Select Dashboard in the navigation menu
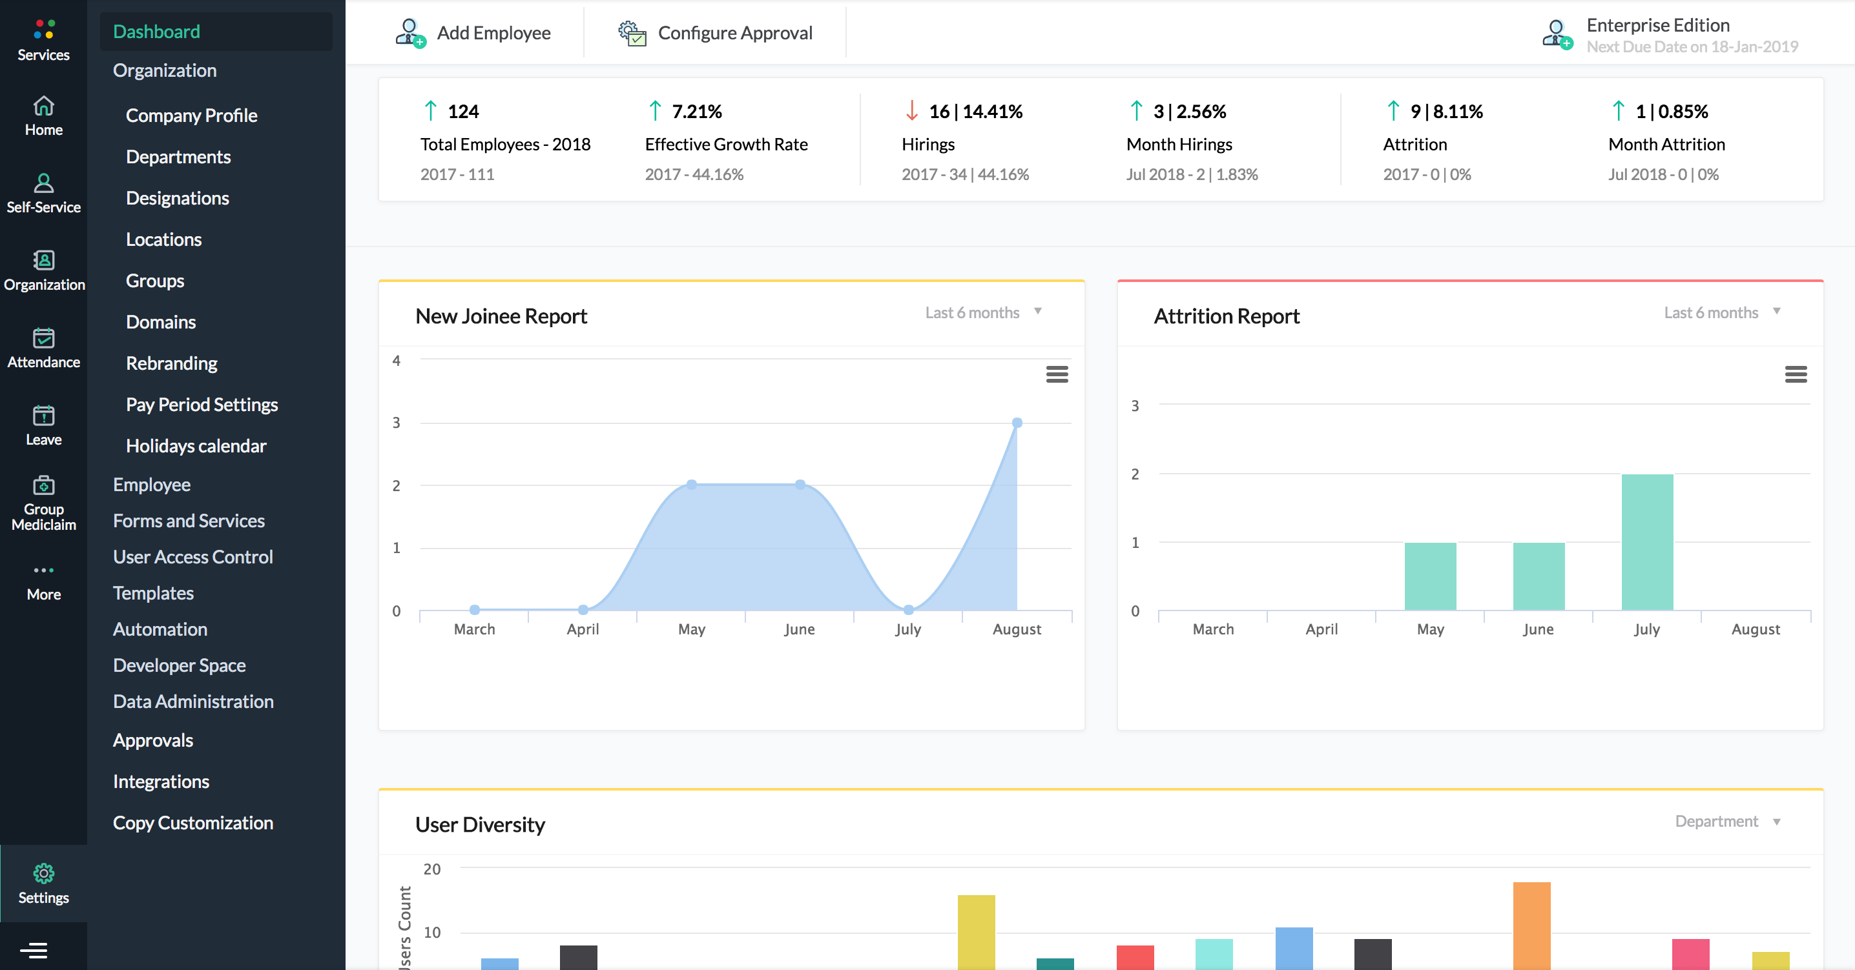The image size is (1855, 970). (156, 31)
